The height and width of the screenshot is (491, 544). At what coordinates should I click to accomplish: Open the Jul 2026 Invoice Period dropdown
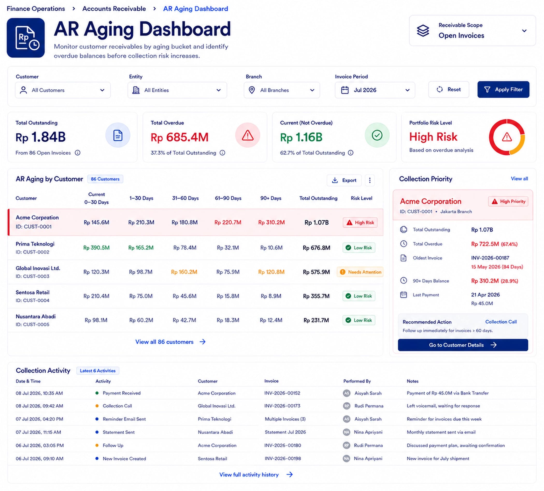click(375, 90)
